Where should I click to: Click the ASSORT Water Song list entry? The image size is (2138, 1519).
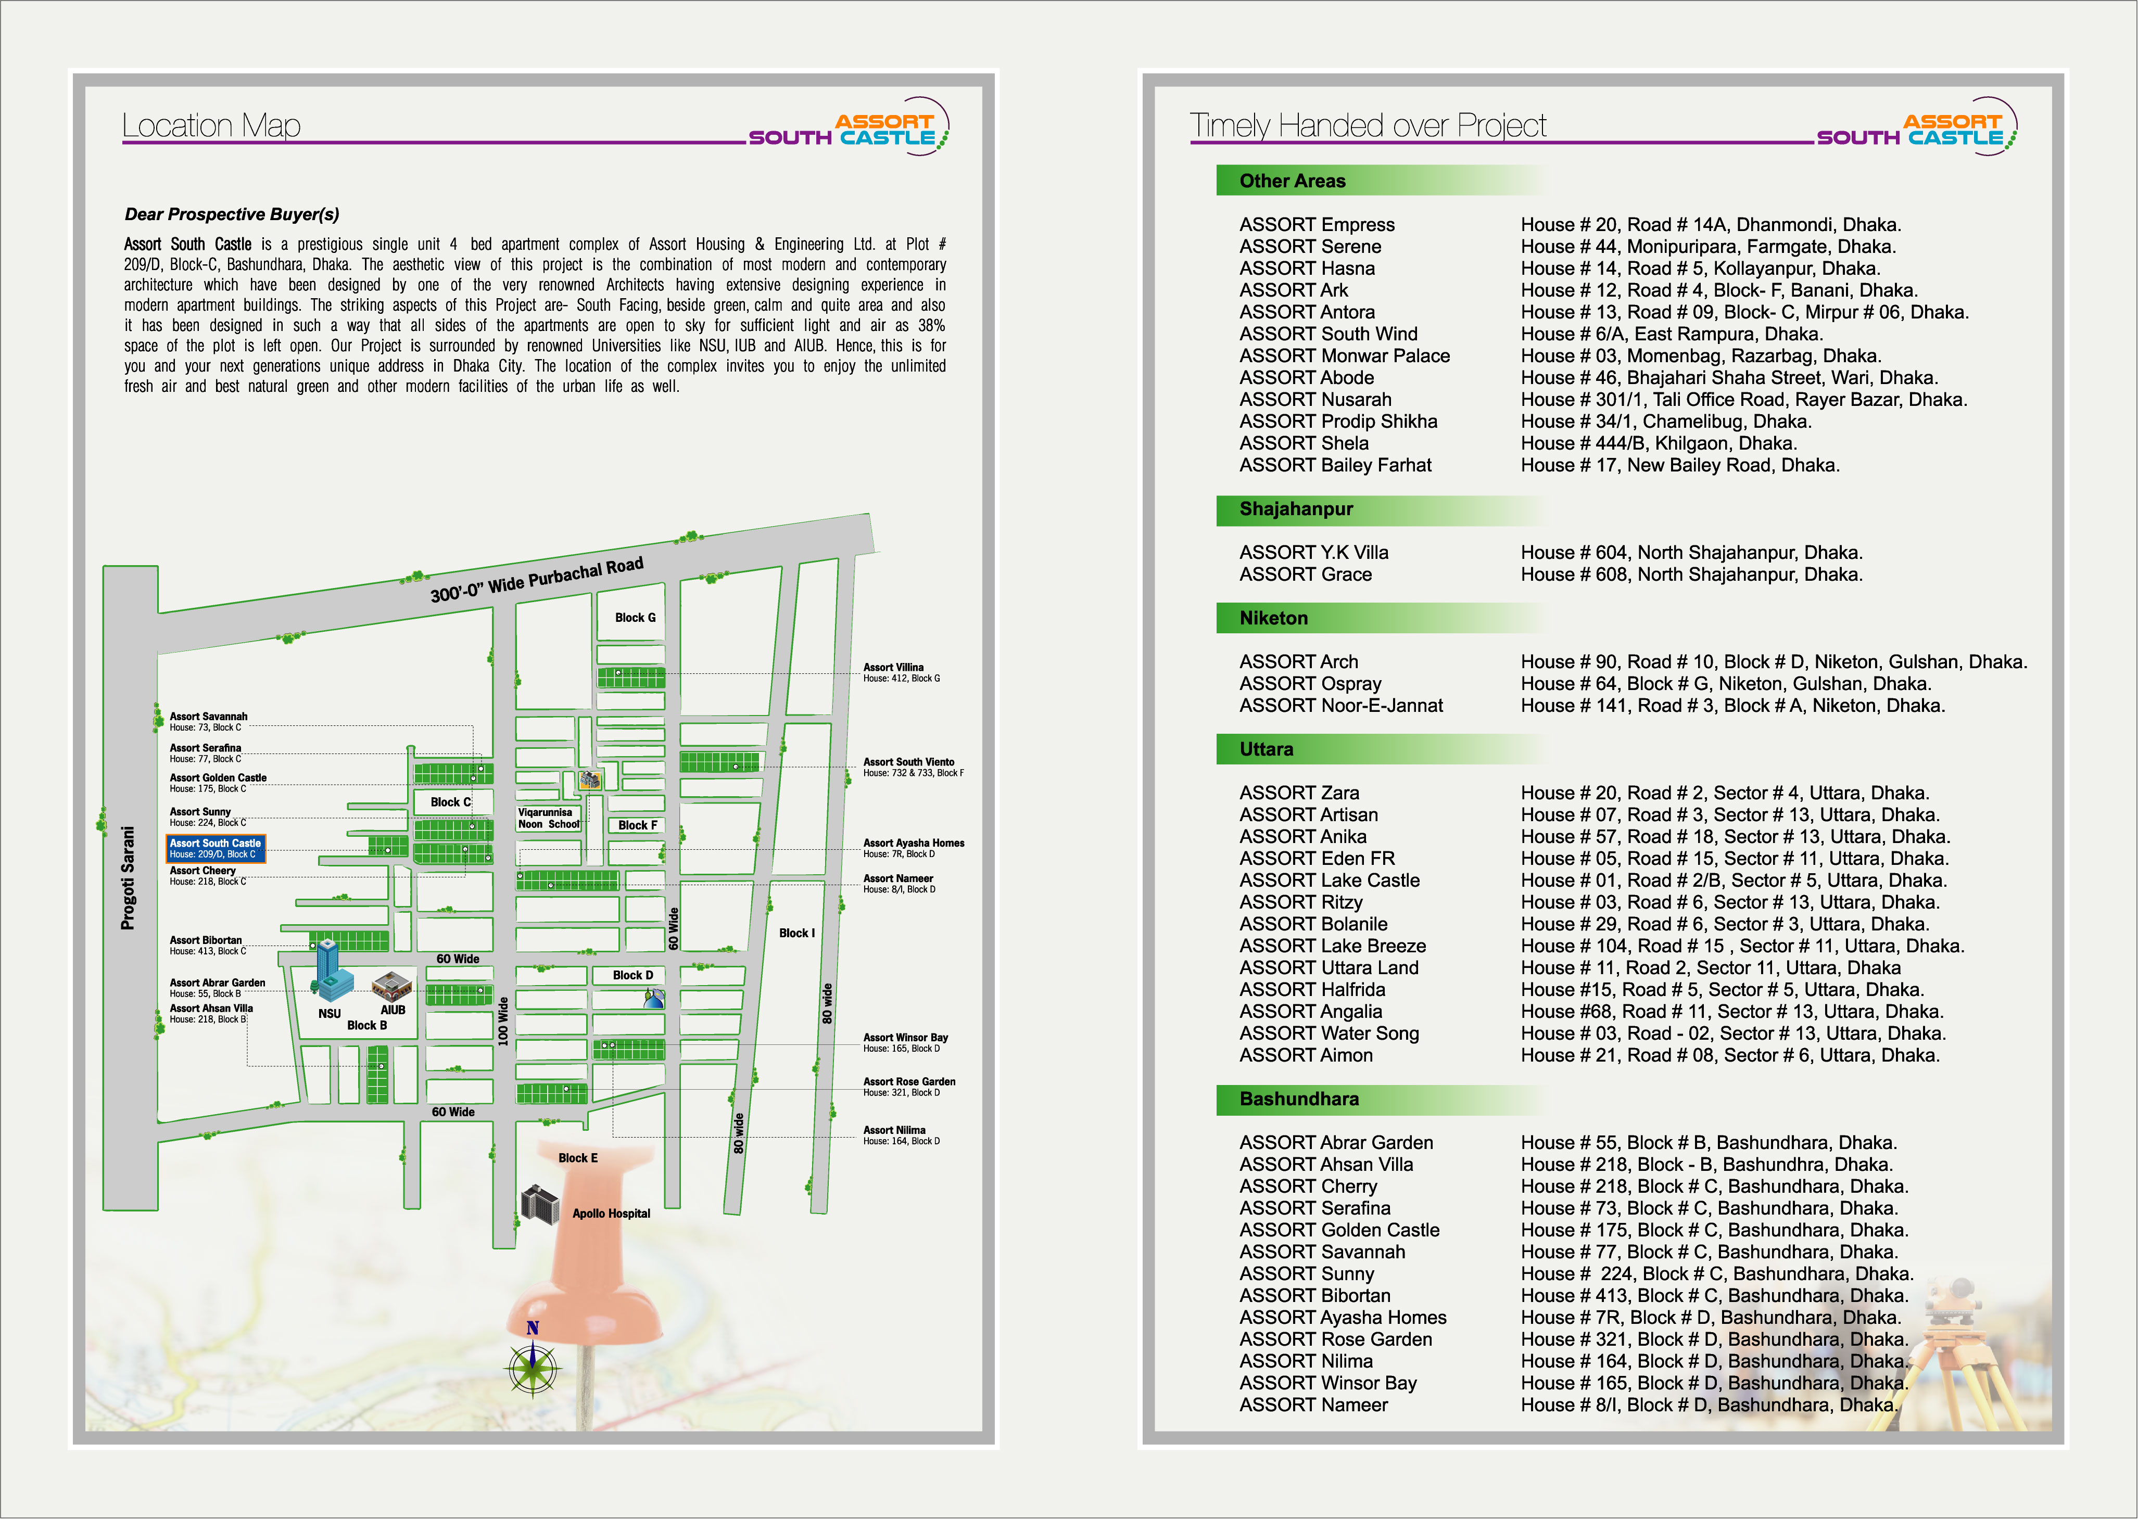point(1329,1033)
